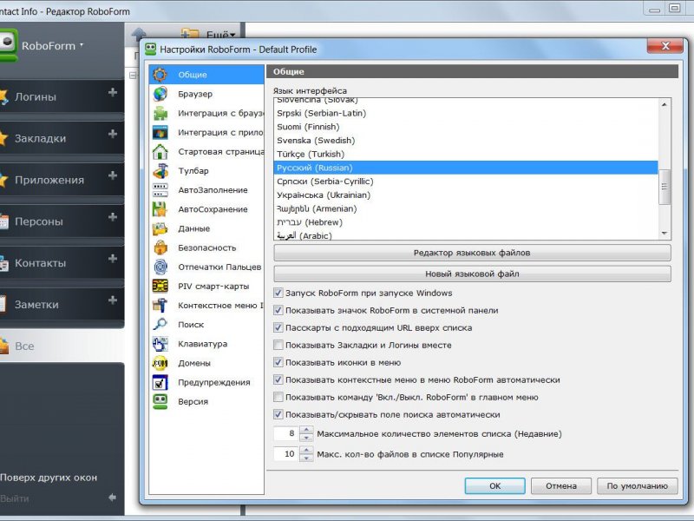Select the АвтоЗаполнение form icon

160,190
